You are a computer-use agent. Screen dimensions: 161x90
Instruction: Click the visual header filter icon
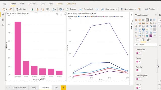57,14
